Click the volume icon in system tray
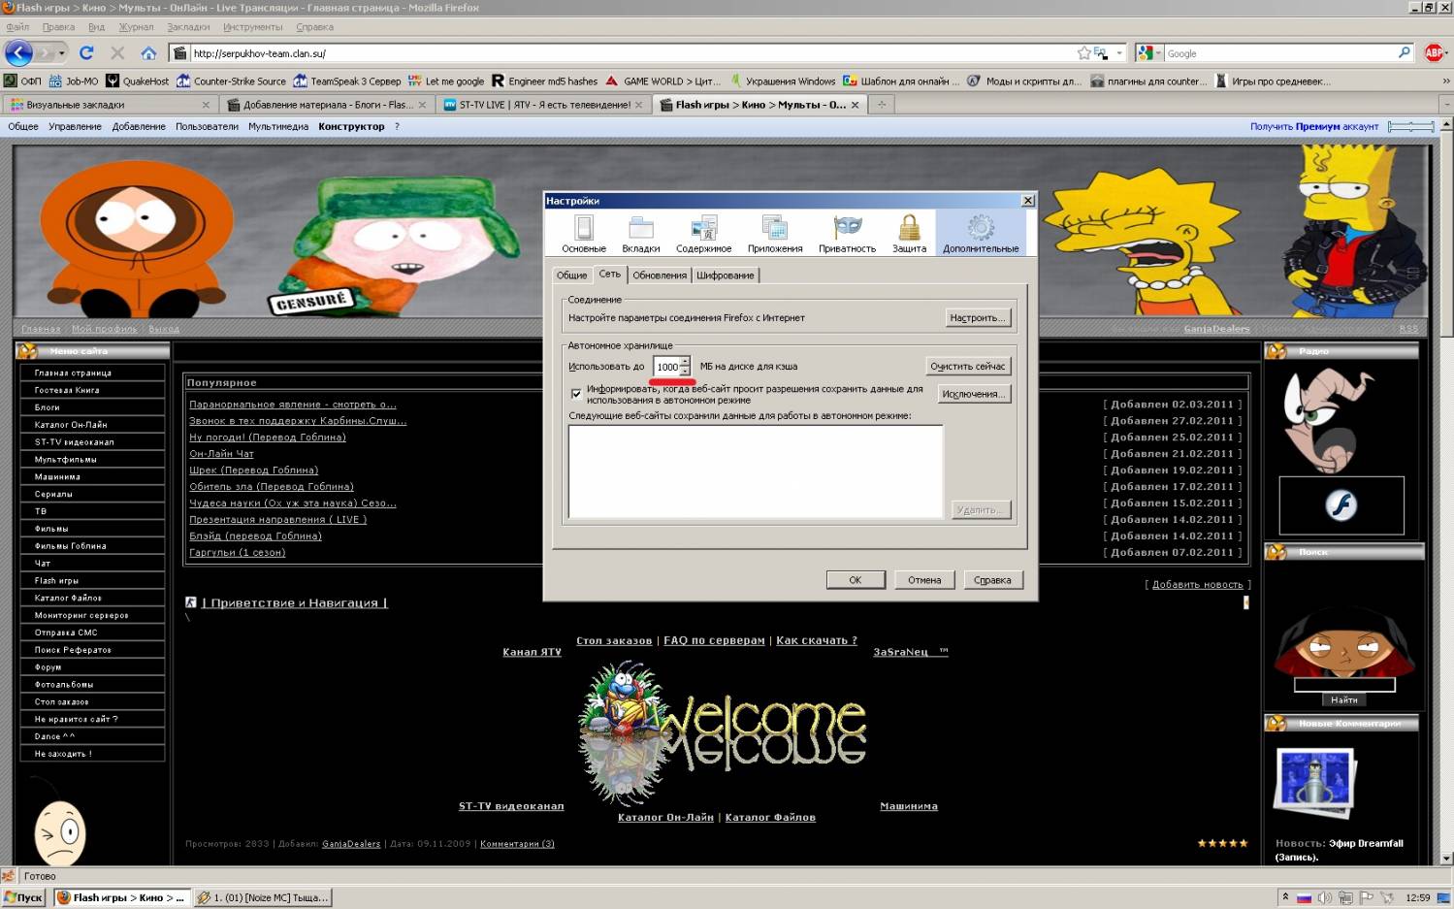The image size is (1454, 909). (x=1324, y=897)
